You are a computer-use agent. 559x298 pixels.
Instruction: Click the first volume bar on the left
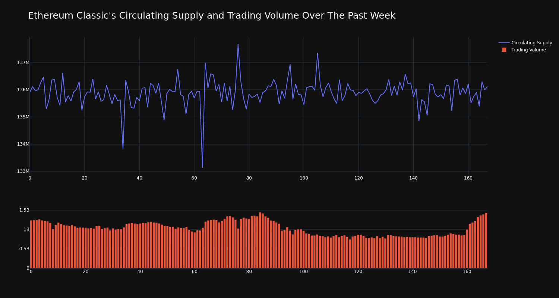click(31, 244)
